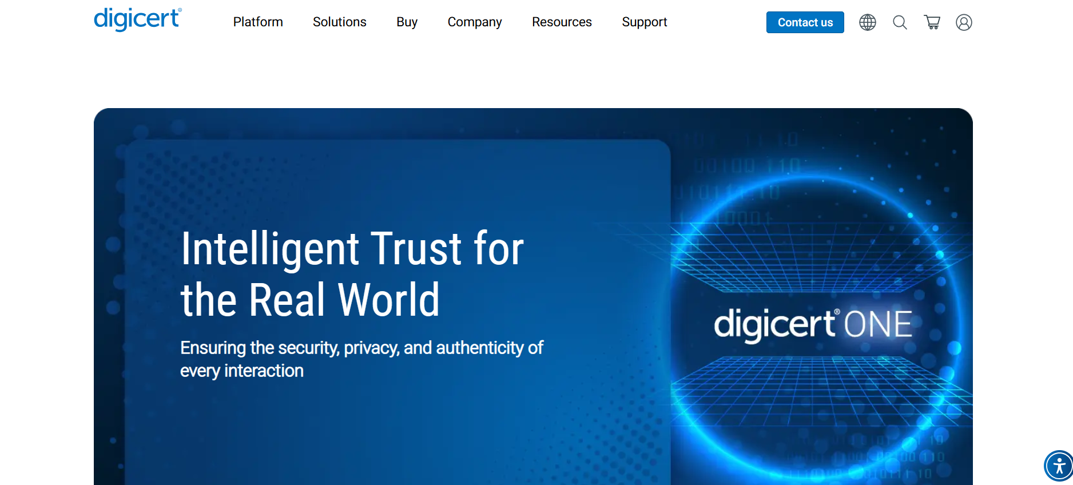Viewport: 1073px width, 485px height.
Task: Open the Company menu
Action: coord(475,22)
